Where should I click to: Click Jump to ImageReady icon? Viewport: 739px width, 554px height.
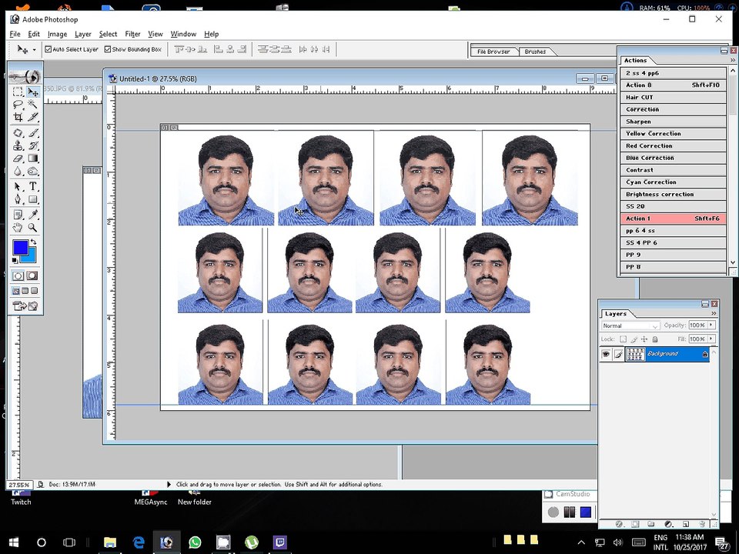click(25, 305)
